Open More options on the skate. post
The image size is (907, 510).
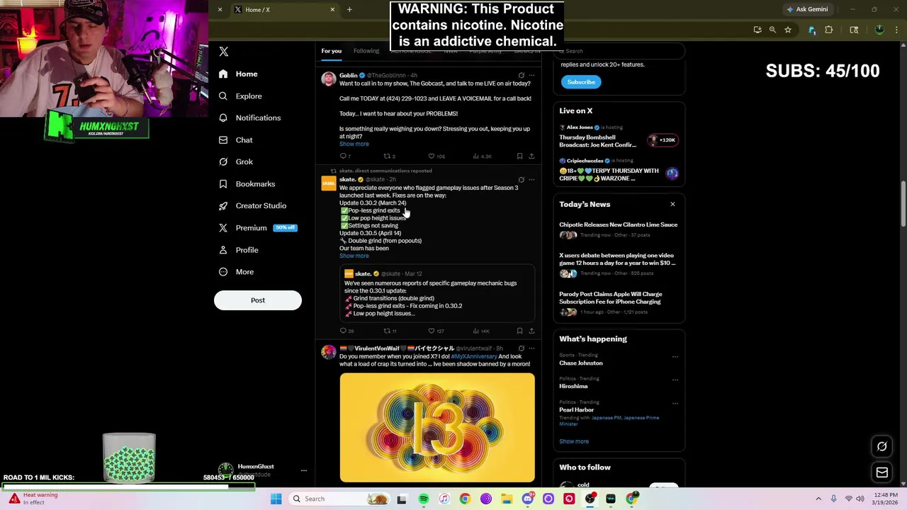[531, 180]
